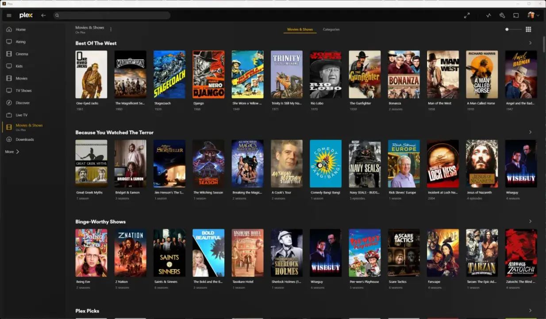
Task: Expand Plex Picks row arrow
Action: [x=531, y=311]
